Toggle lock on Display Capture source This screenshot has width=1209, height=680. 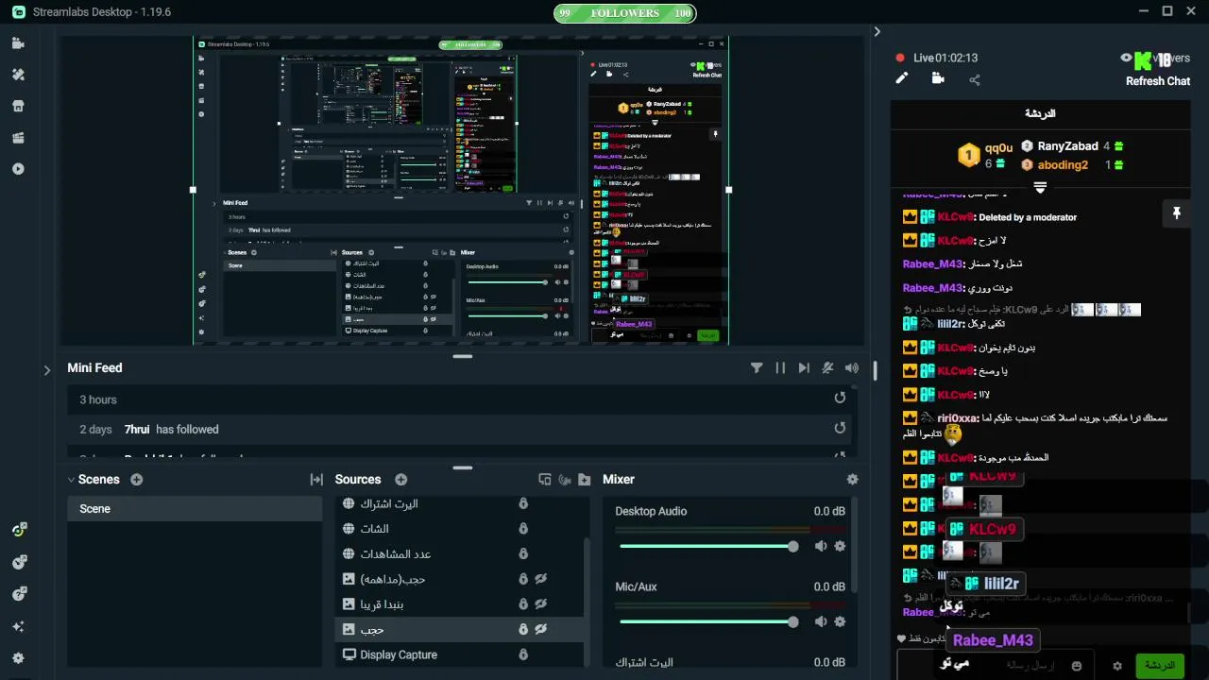522,654
